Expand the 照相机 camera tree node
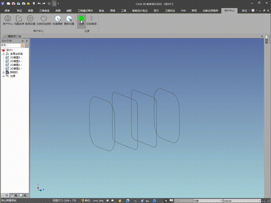 click(x=3, y=72)
